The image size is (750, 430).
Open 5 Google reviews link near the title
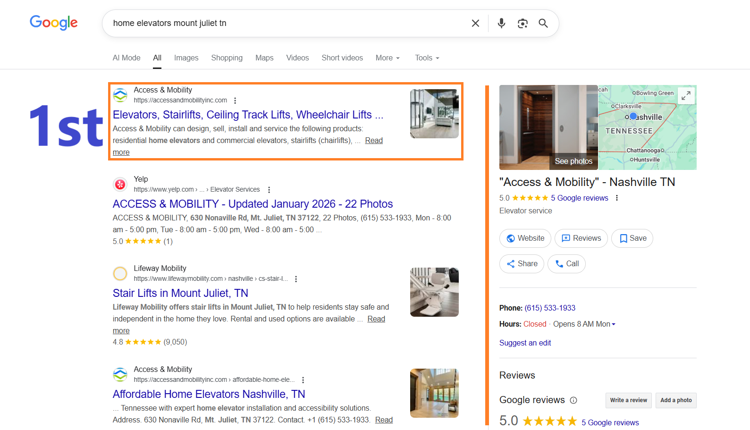pyautogui.click(x=580, y=198)
